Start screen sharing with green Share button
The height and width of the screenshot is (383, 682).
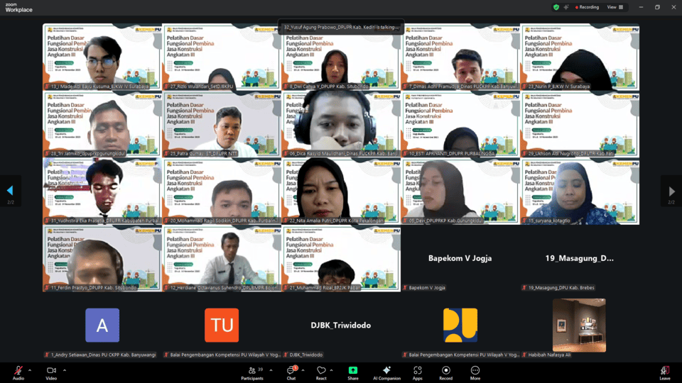(353, 371)
